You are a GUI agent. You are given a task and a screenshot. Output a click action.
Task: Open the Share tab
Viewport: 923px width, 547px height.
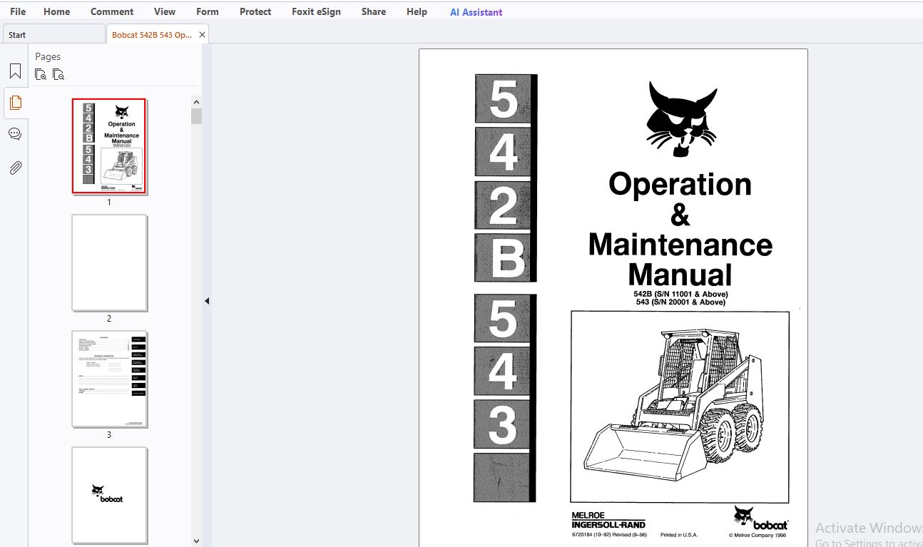click(x=374, y=11)
